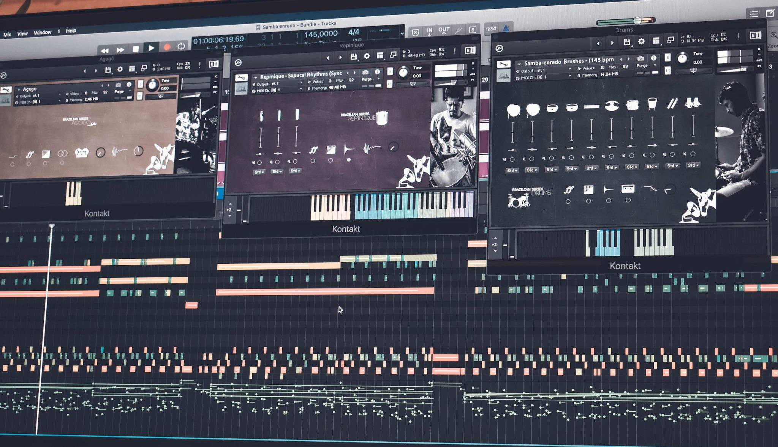Click the rewind transport button
This screenshot has width=778, height=447.
tap(105, 50)
